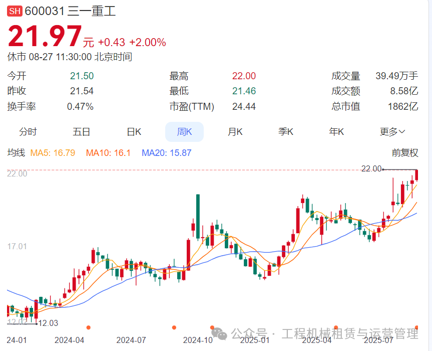Open the 季K chart tab
Viewport: 432px width, 351px height.
[x=286, y=132]
